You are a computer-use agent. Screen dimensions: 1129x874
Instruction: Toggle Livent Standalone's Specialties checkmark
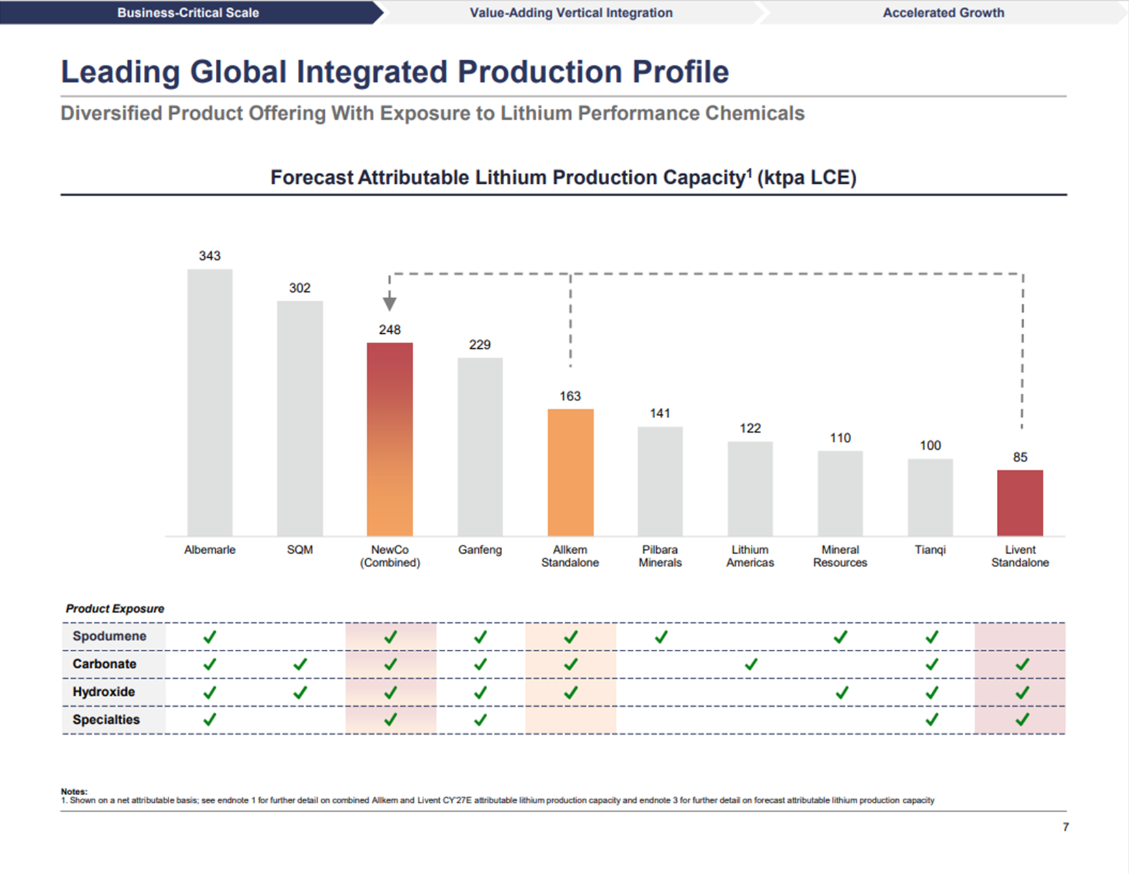[1021, 720]
